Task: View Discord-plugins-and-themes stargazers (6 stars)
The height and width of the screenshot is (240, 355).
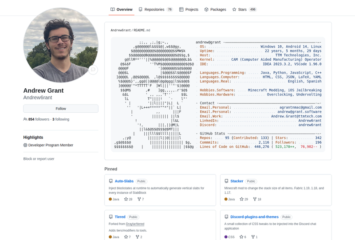Action: click(x=243, y=237)
